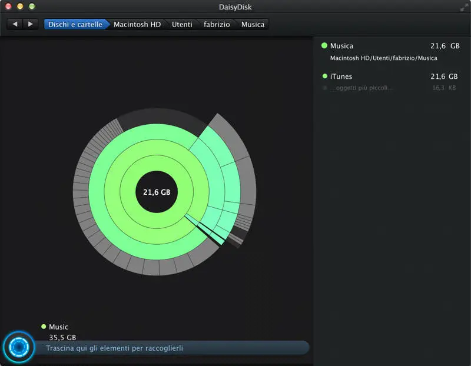Open the fabrizio folder via breadcrumb

click(x=217, y=24)
